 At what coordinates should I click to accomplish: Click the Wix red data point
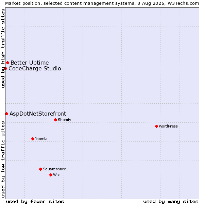point(51,175)
